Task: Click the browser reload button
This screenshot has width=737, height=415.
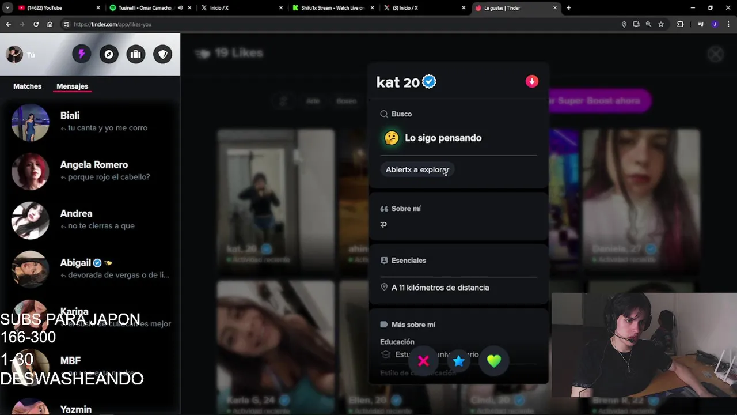Action: coord(36,24)
